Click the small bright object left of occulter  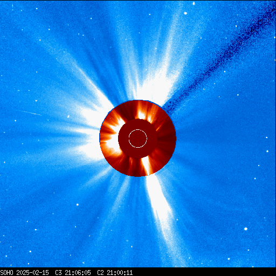click(x=68, y=116)
